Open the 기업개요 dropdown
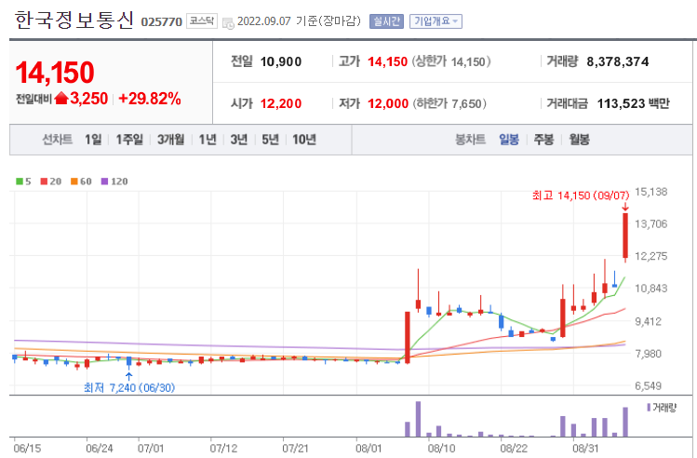The image size is (697, 458). [x=436, y=21]
